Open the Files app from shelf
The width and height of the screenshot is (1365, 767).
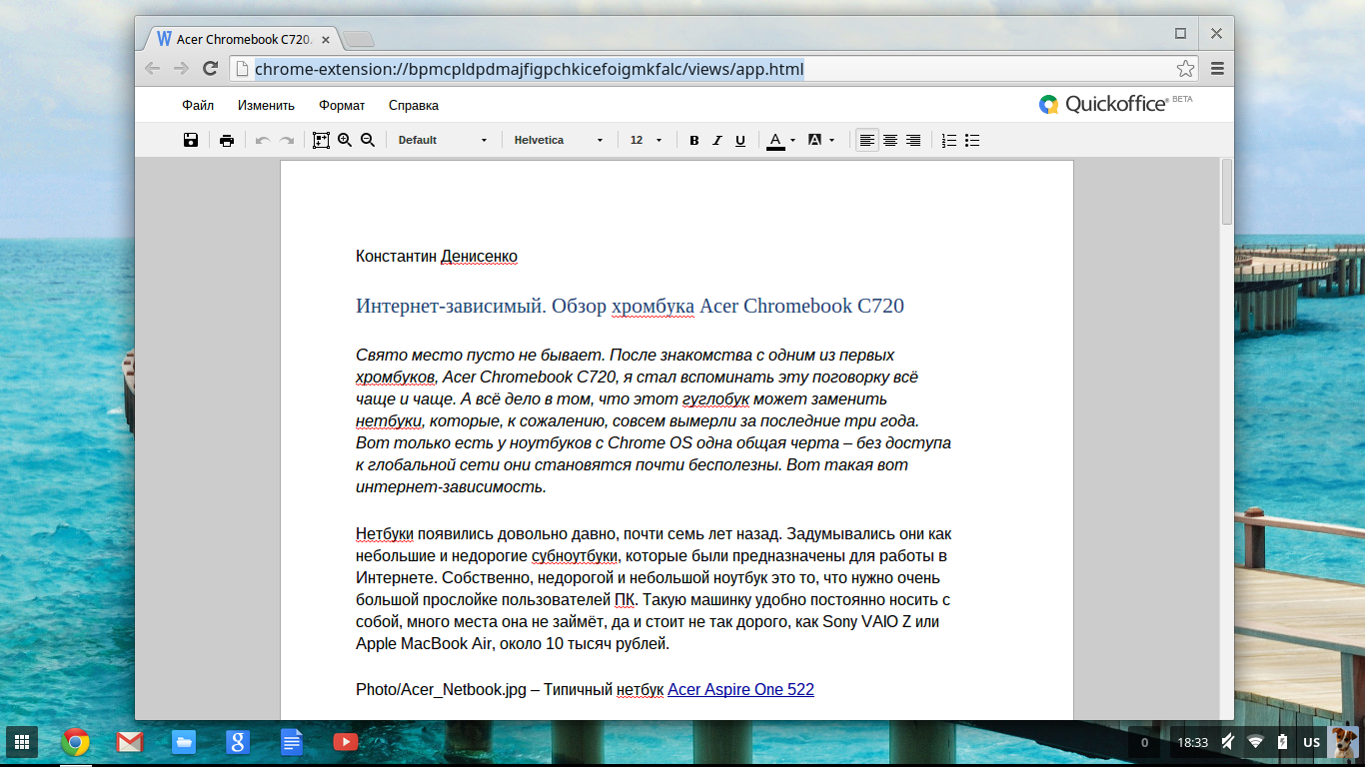point(184,742)
